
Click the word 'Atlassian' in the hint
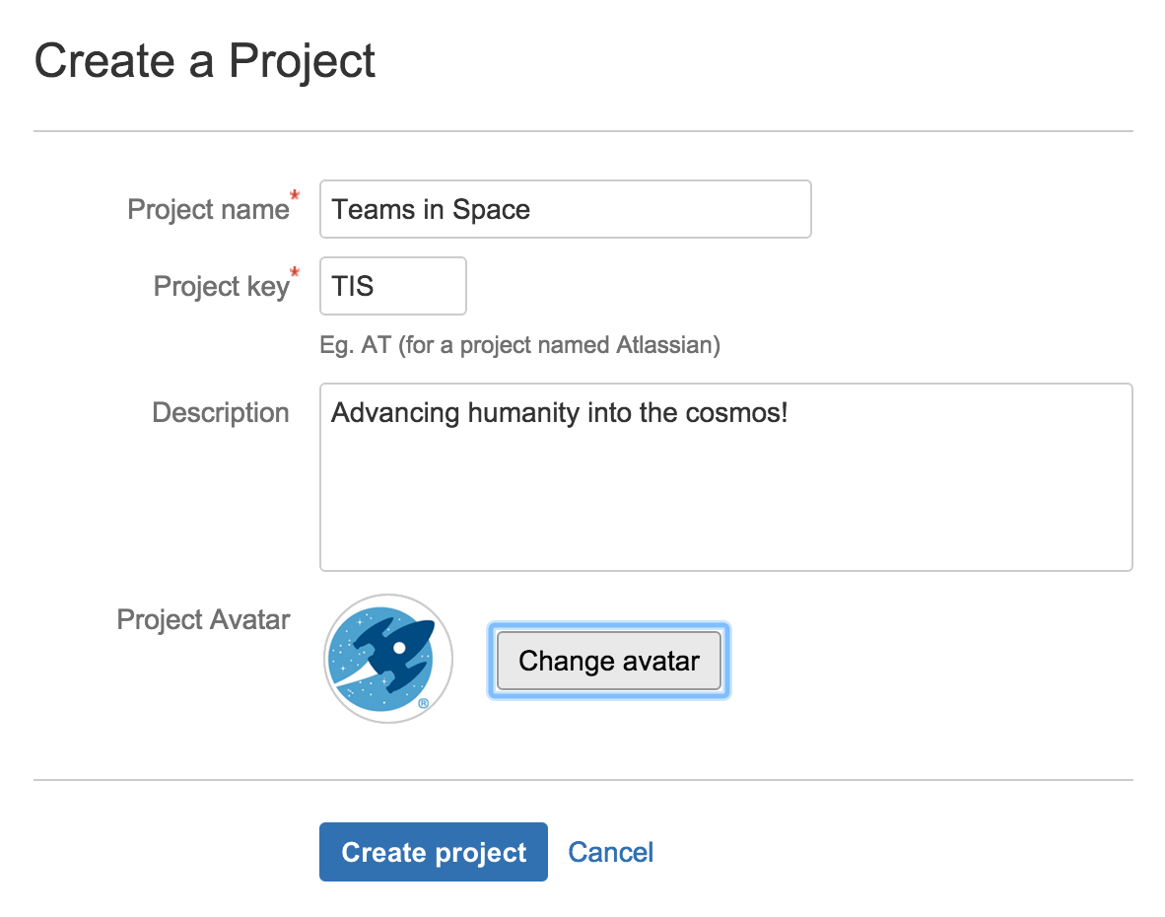coord(665,345)
